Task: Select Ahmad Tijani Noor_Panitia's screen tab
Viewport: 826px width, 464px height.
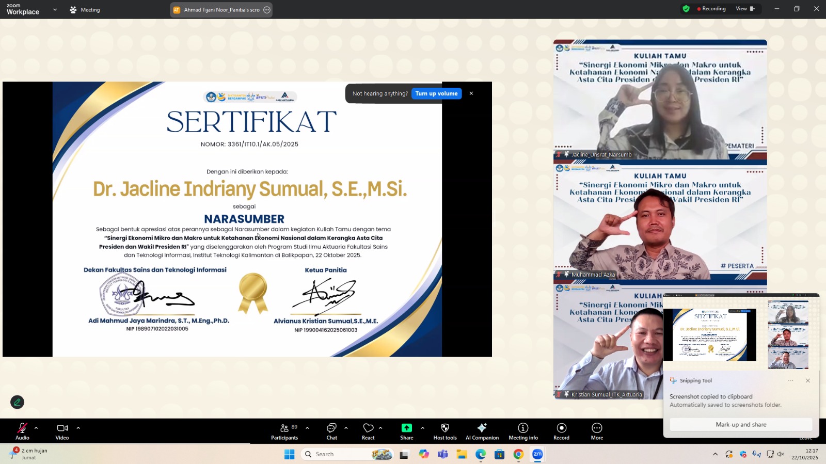Action: [x=221, y=10]
